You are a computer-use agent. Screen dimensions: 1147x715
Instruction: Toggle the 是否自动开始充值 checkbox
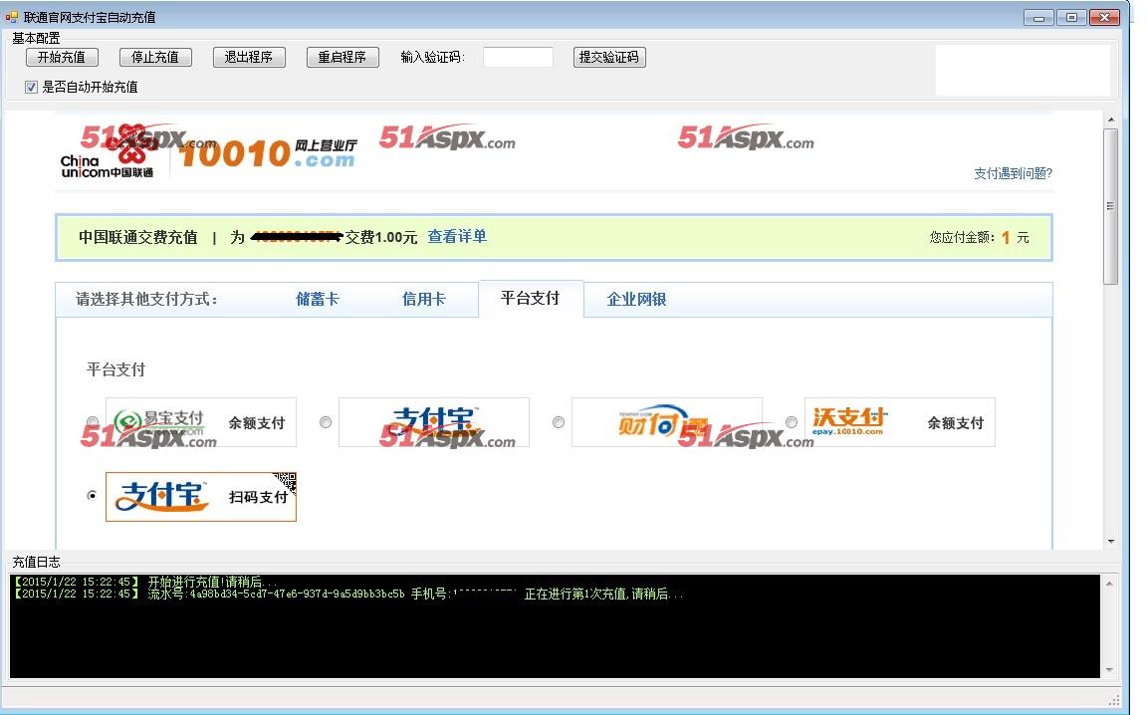click(32, 87)
